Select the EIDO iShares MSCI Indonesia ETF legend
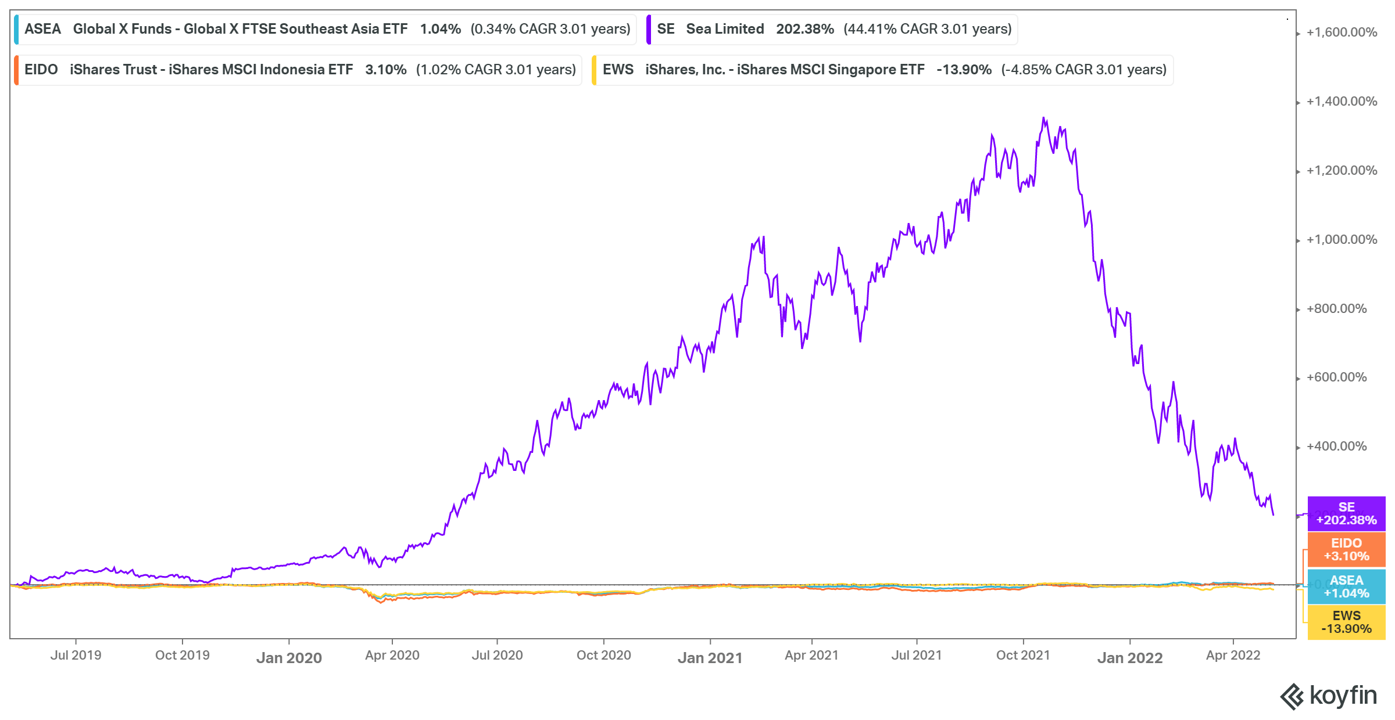The width and height of the screenshot is (1395, 720). click(298, 70)
